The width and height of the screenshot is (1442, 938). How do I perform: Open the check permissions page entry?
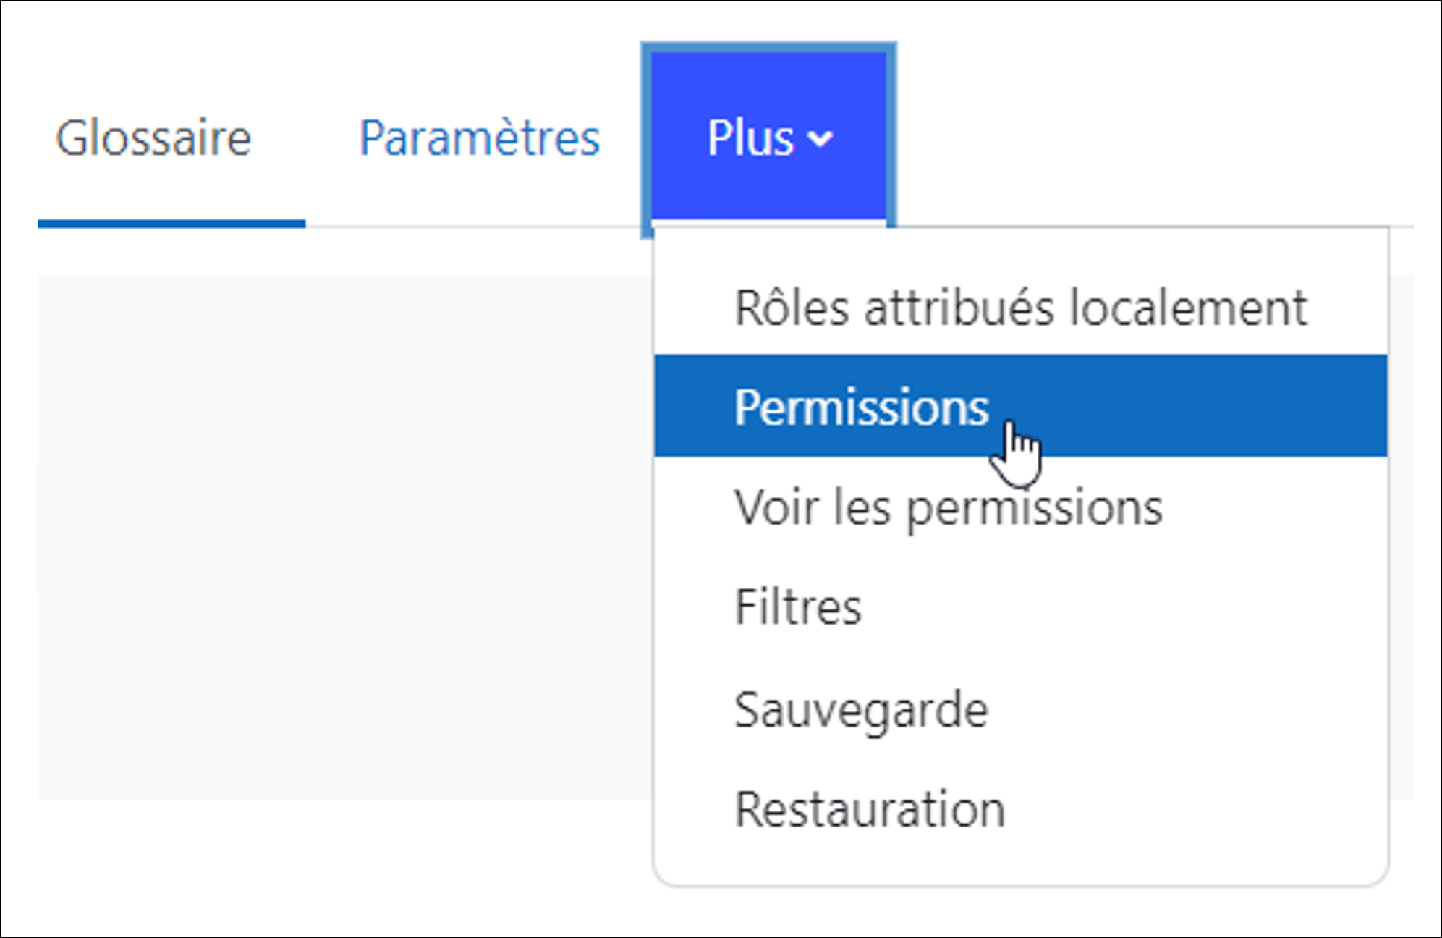click(x=948, y=507)
